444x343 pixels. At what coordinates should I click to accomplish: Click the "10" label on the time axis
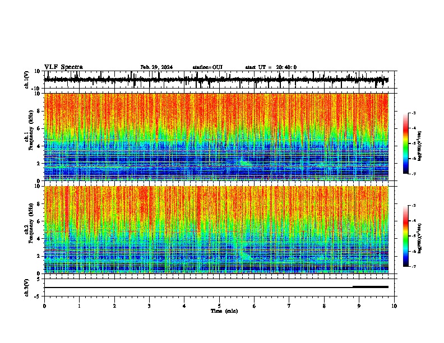(394, 306)
